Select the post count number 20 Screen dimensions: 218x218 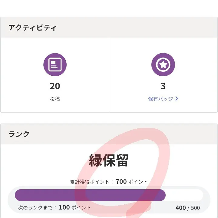(55, 86)
